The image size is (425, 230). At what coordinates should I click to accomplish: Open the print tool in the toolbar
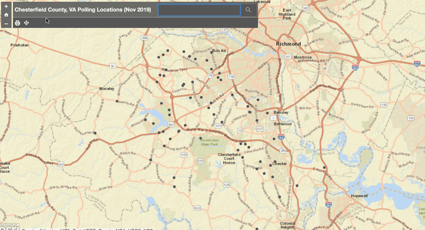point(17,23)
